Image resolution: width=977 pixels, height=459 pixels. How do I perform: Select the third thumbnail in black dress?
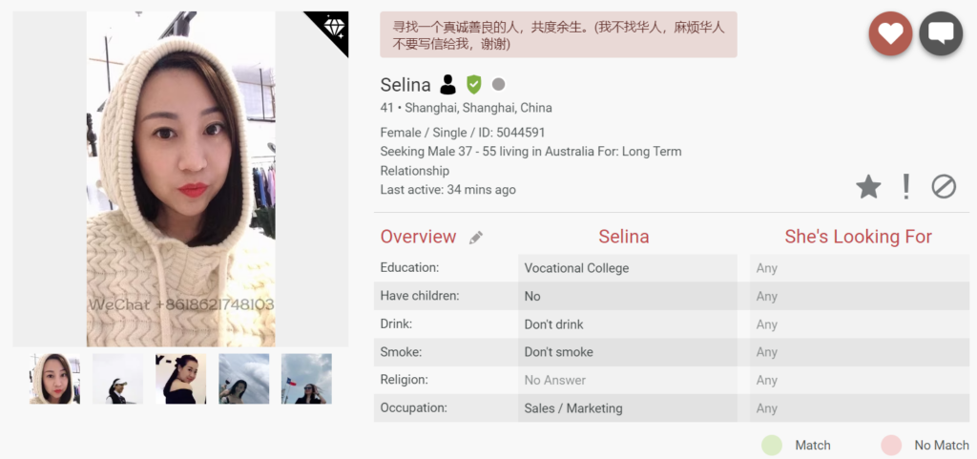180,379
